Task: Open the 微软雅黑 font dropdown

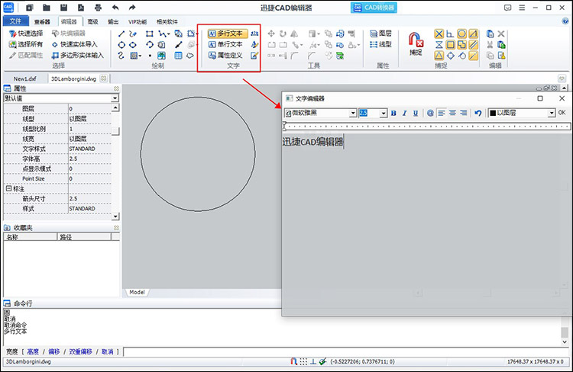Action: coord(353,113)
